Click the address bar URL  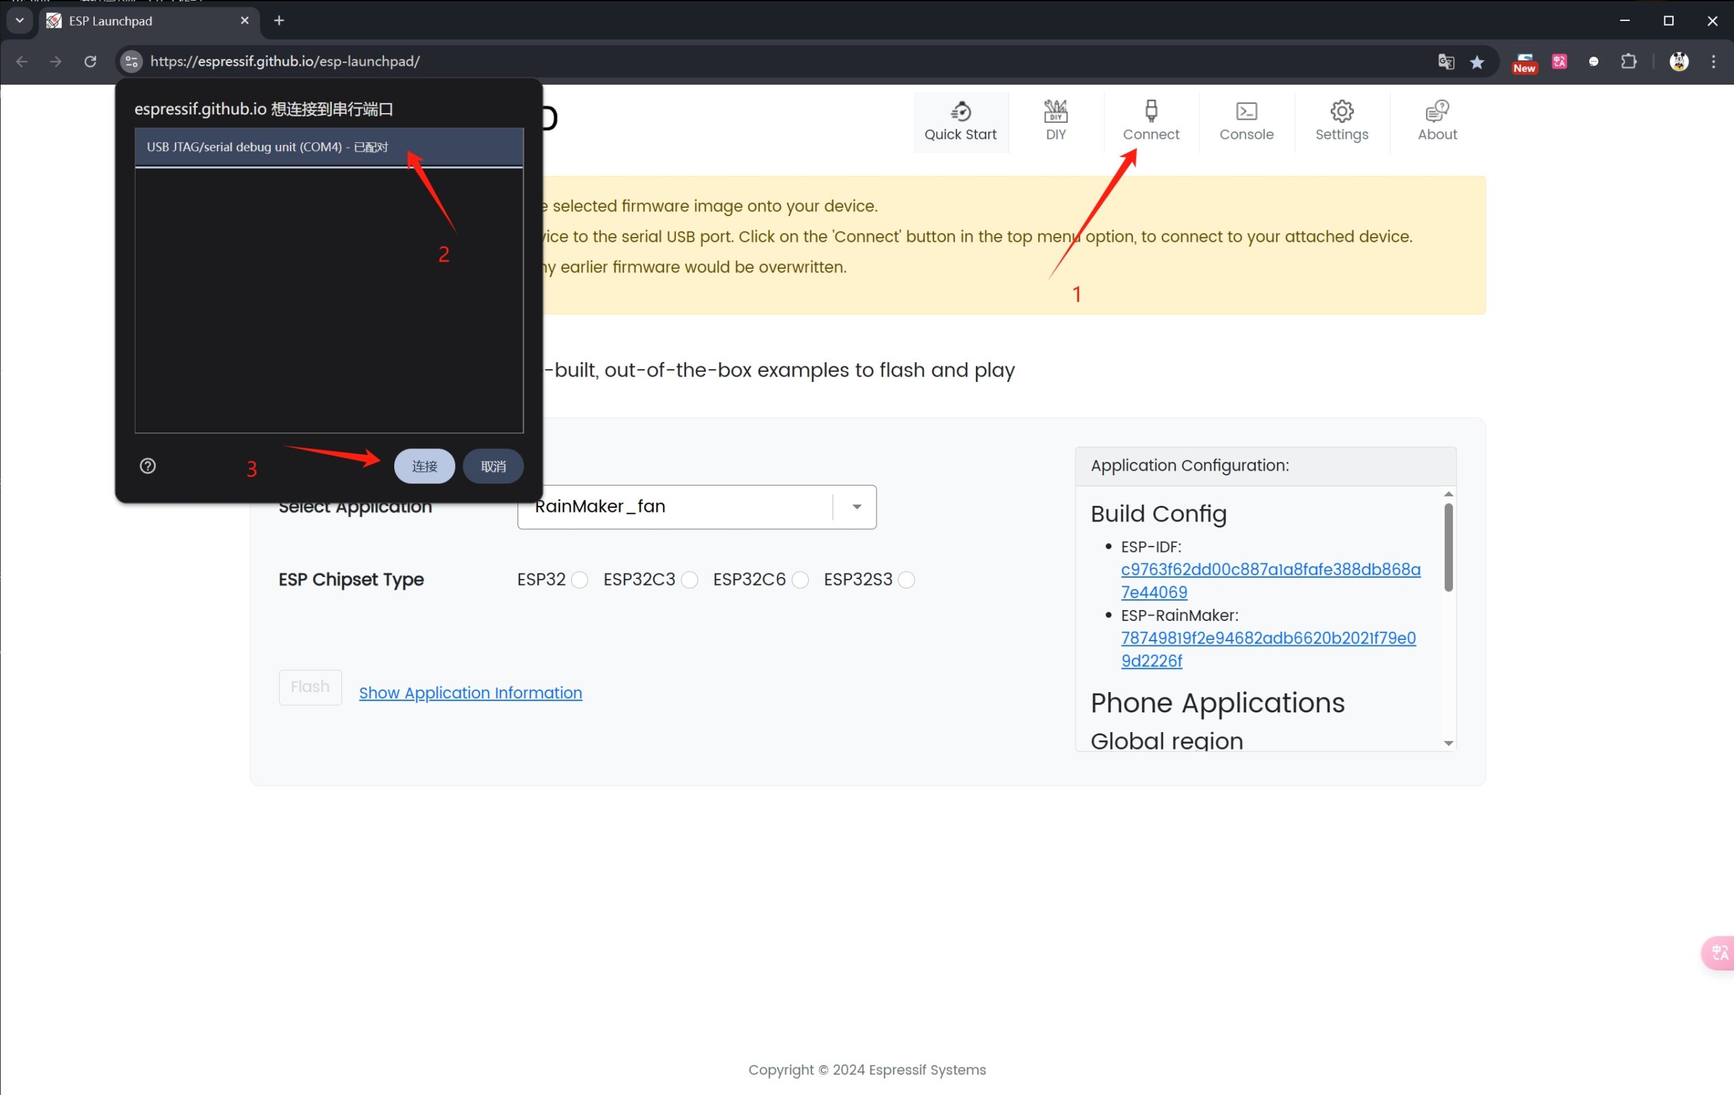click(x=285, y=61)
